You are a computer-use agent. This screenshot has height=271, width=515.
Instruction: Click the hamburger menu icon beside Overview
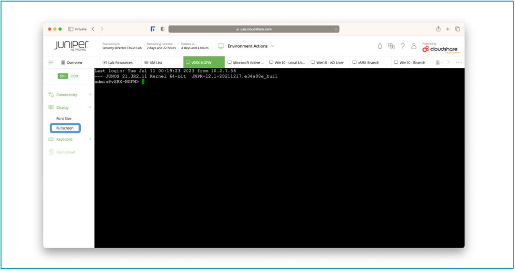point(51,63)
